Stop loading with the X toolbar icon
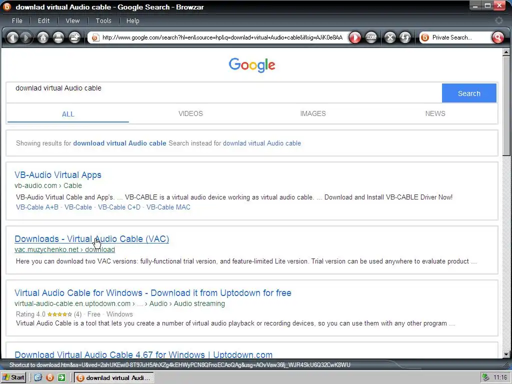 click(390, 37)
